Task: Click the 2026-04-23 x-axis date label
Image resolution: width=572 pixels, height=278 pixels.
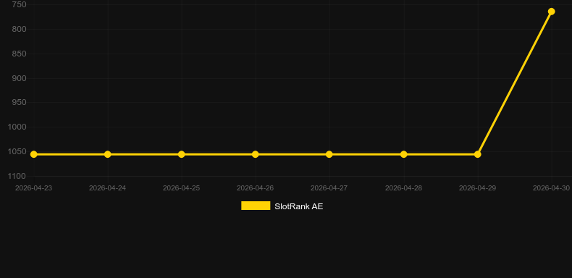Action: [33, 188]
